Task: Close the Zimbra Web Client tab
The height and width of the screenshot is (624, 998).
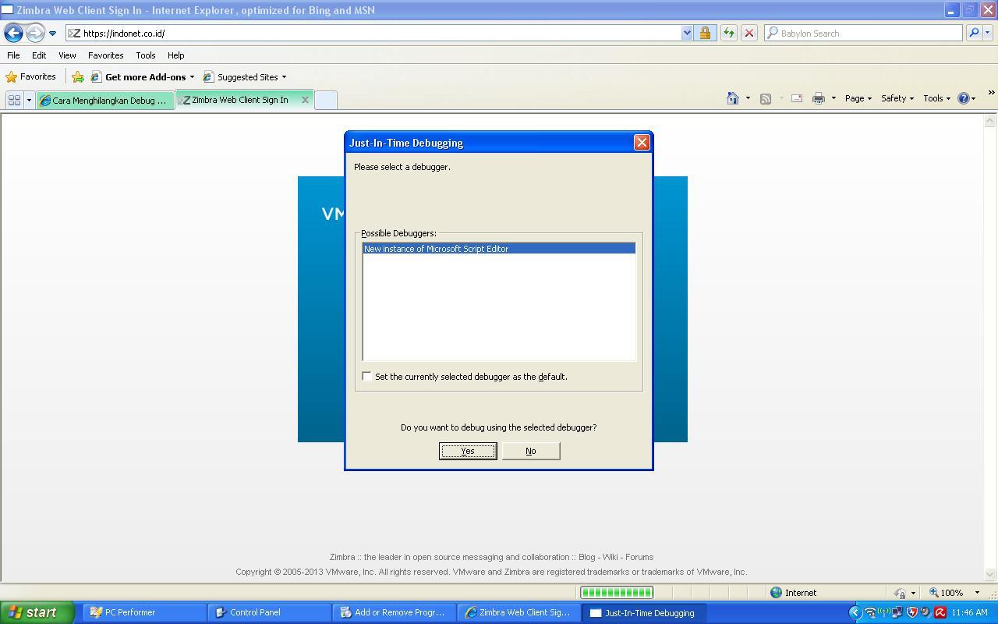Action: (305, 100)
